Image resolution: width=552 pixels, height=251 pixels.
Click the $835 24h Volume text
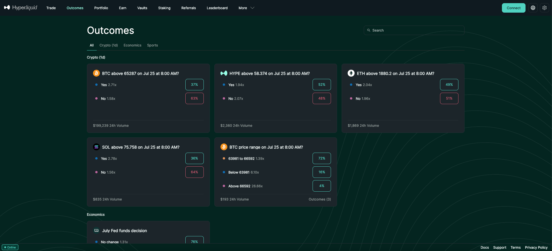point(107,199)
